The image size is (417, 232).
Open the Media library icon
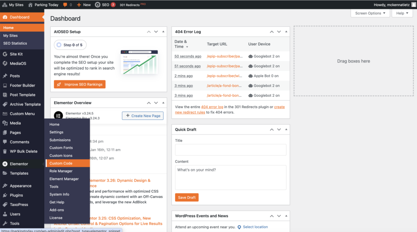[5, 123]
